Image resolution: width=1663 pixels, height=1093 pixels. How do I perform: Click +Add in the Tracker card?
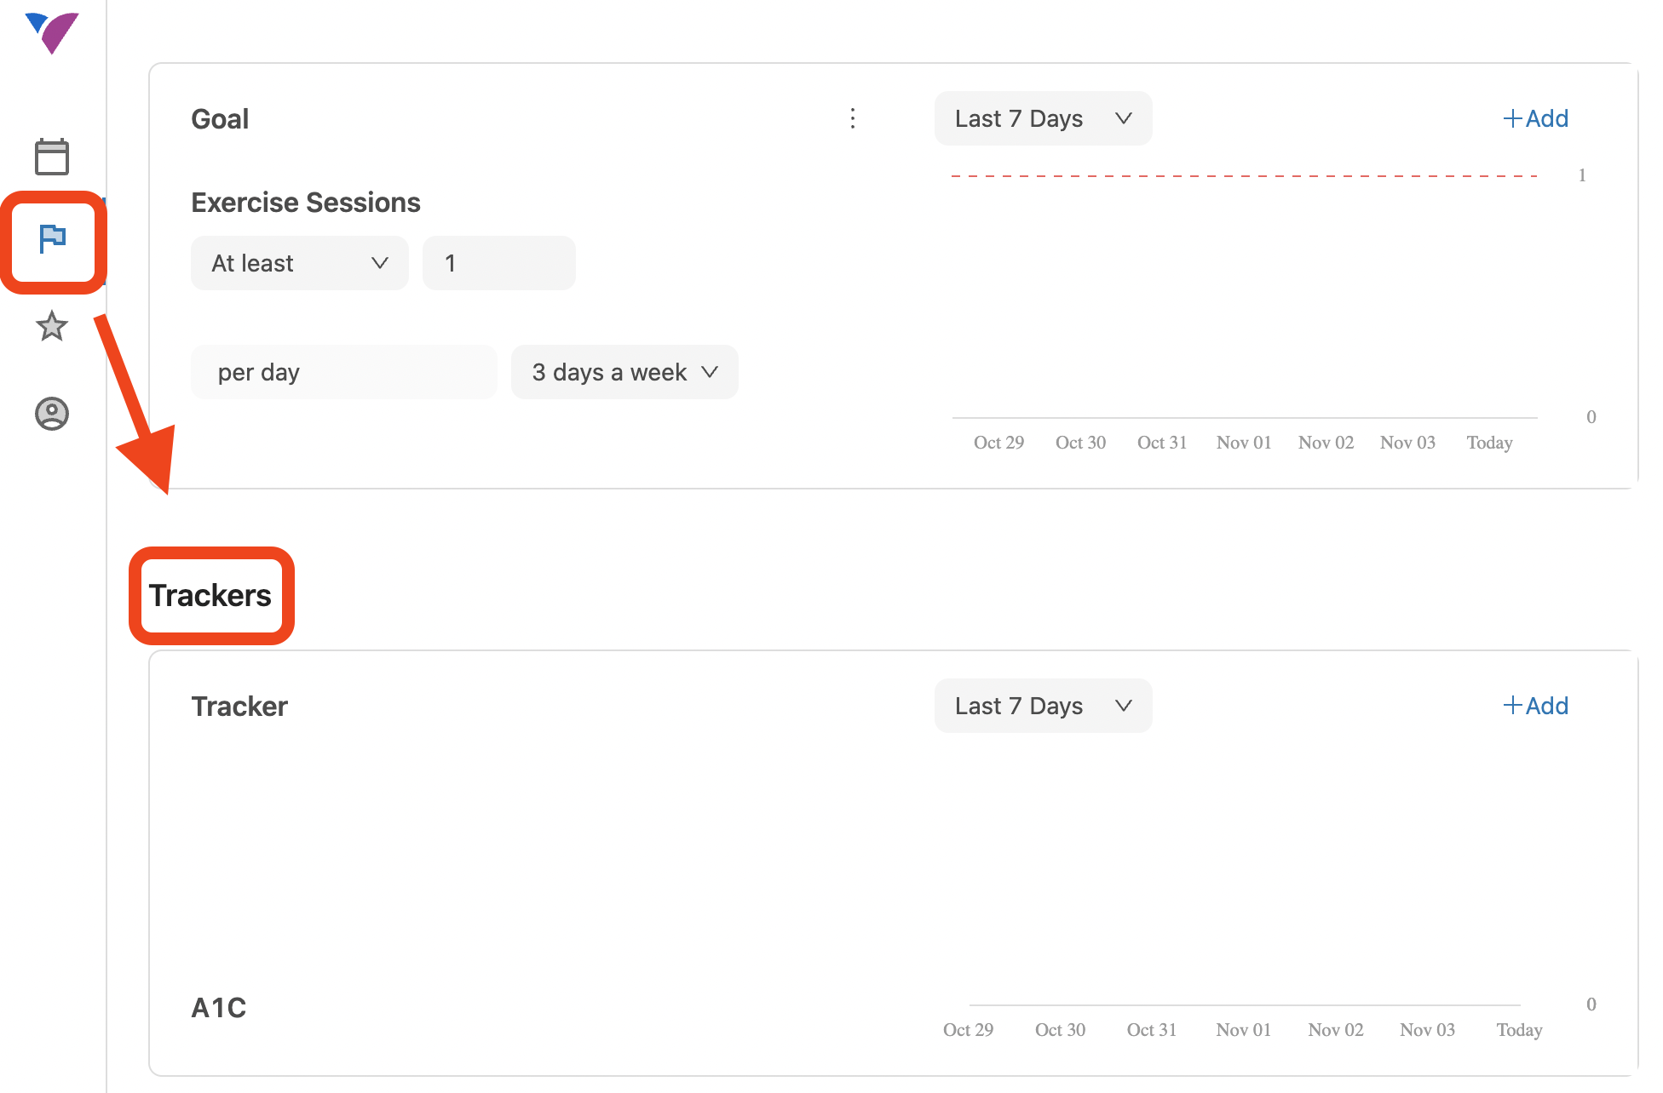pos(1535,706)
